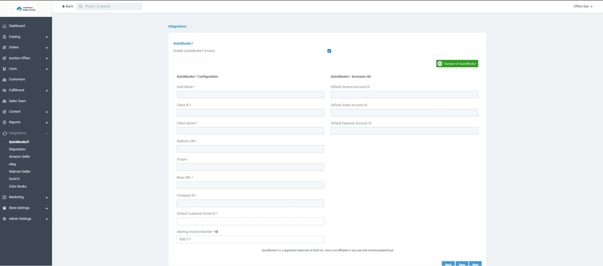603x266 pixels.
Task: Open Zoho Books integration page
Action: click(x=18, y=186)
